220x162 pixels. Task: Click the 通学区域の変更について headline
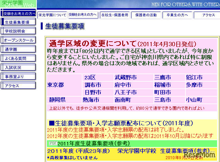click(x=93, y=43)
